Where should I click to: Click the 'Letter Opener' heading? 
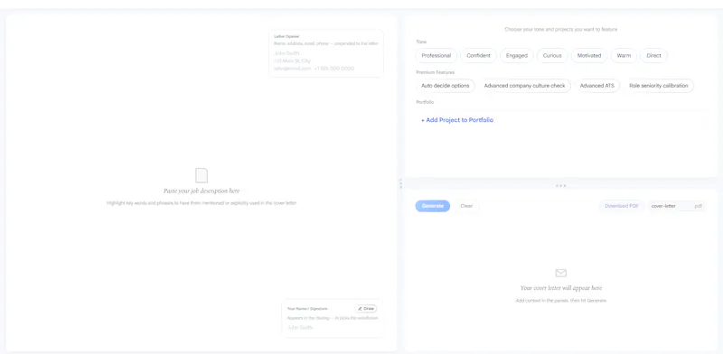point(286,36)
